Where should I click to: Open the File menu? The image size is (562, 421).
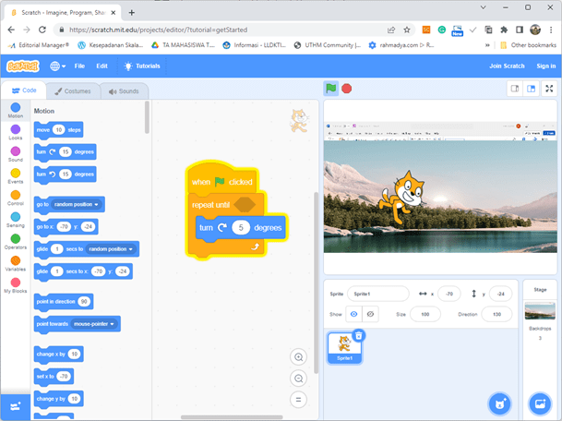pos(79,66)
